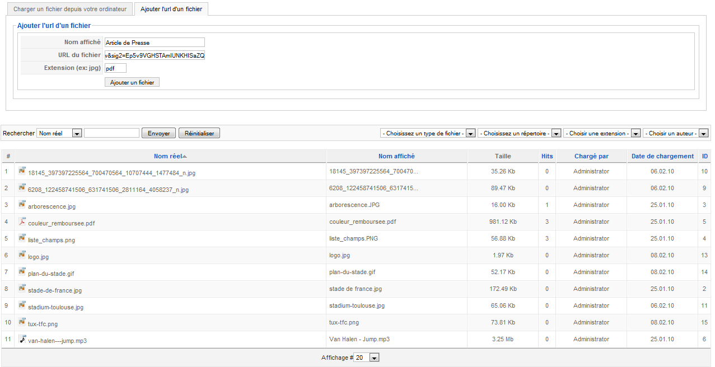Open the Affichage # page size dropdown
Viewport: 715px width, 367px height.
pyautogui.click(x=367, y=357)
